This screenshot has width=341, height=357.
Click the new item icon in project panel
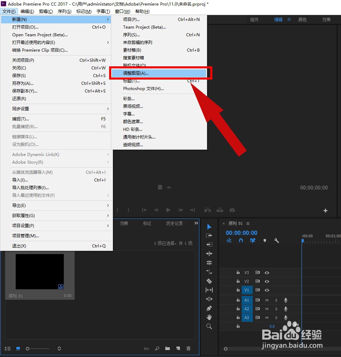(x=178, y=348)
